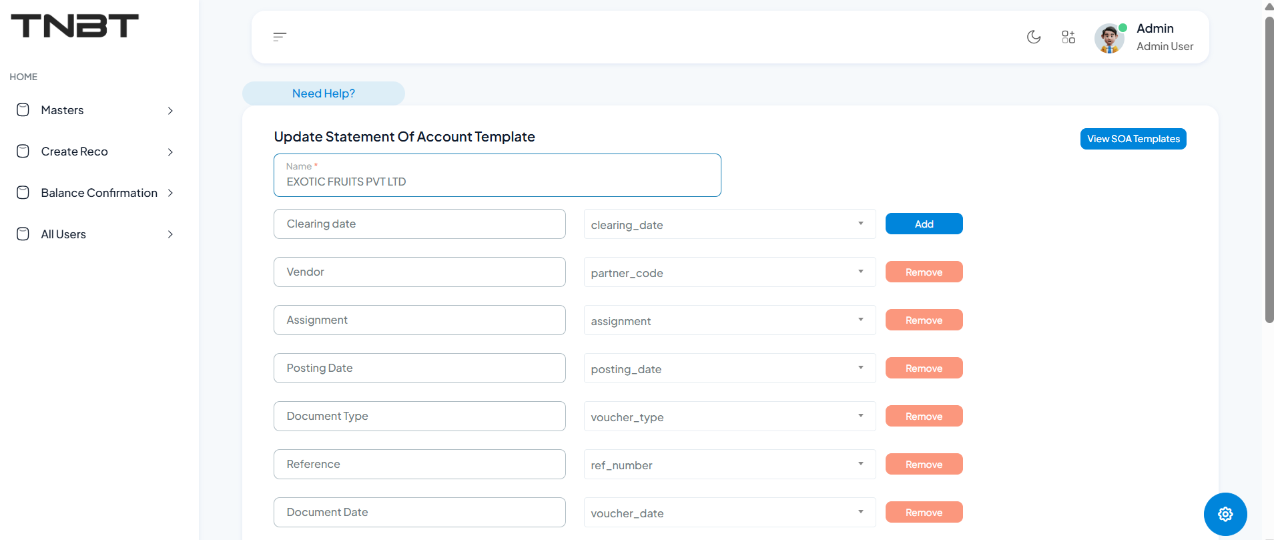Select Balance Confirmation in sidebar
This screenshot has height=540, width=1274.
tap(99, 193)
